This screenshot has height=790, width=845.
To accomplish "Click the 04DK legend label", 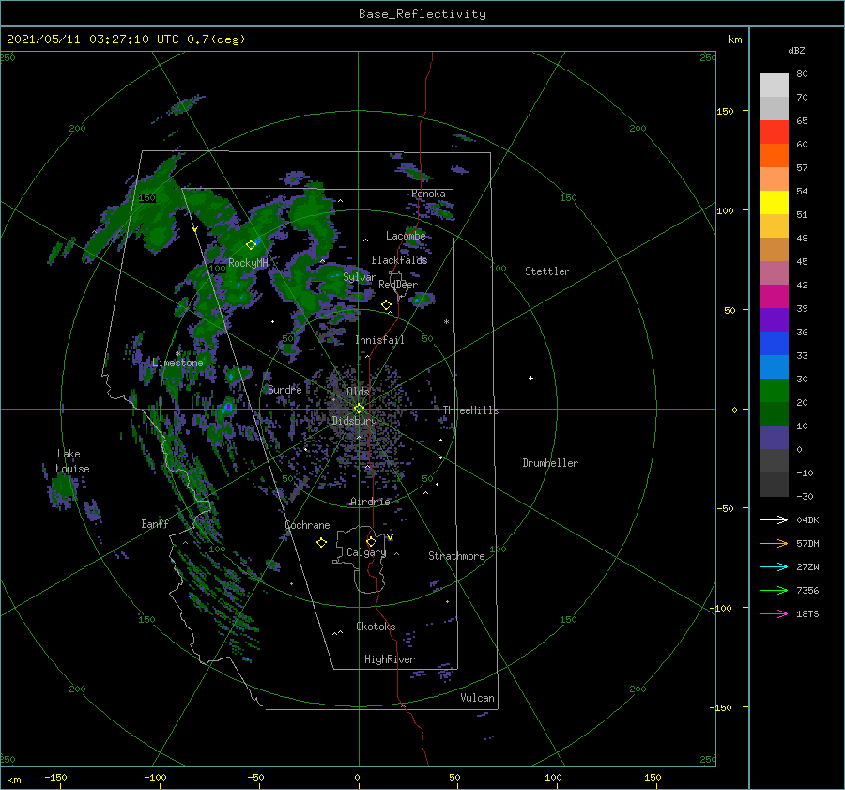I will [807, 520].
